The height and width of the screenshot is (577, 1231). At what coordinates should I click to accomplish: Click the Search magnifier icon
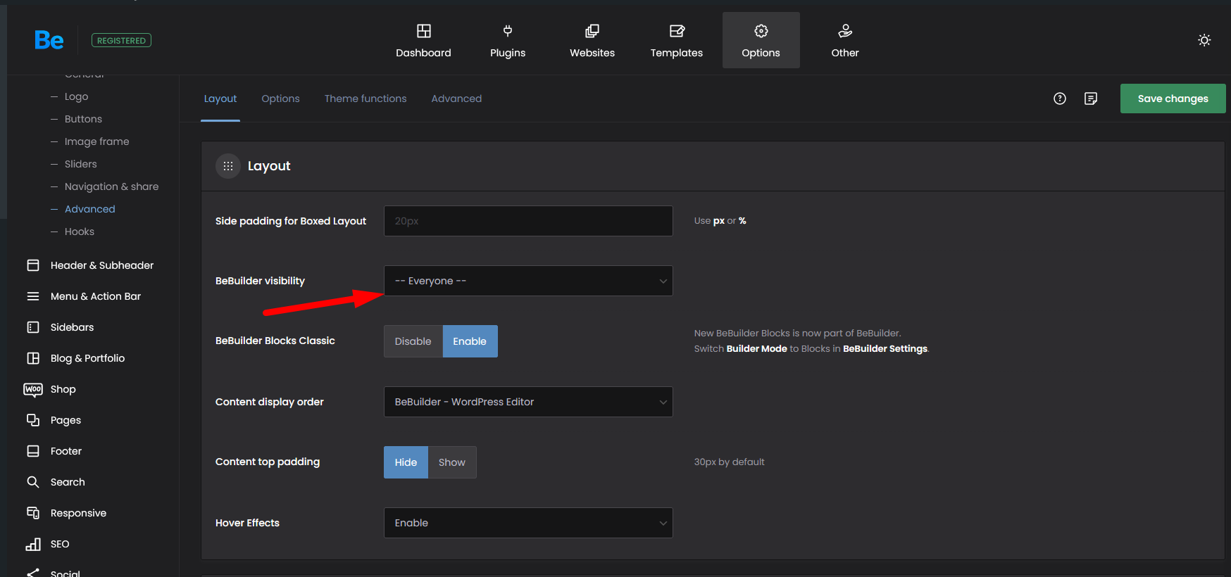tap(33, 482)
